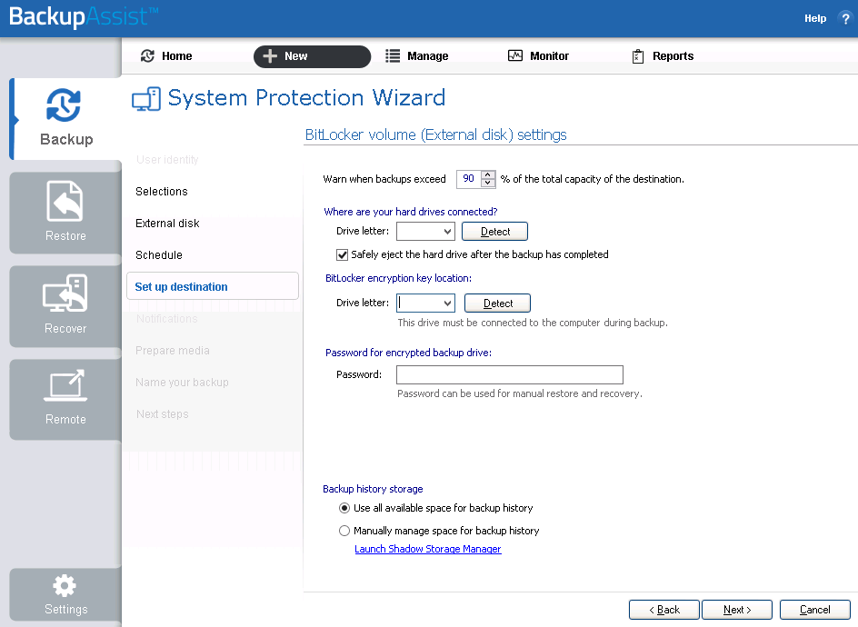Go to External disk wizard step
The image size is (858, 627).
pos(167,224)
